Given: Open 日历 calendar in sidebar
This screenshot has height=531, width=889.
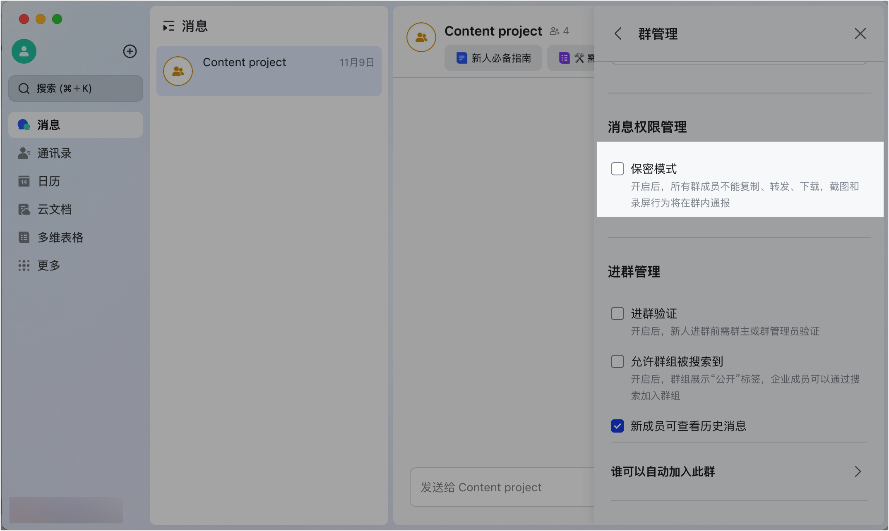Looking at the screenshot, I should (48, 182).
